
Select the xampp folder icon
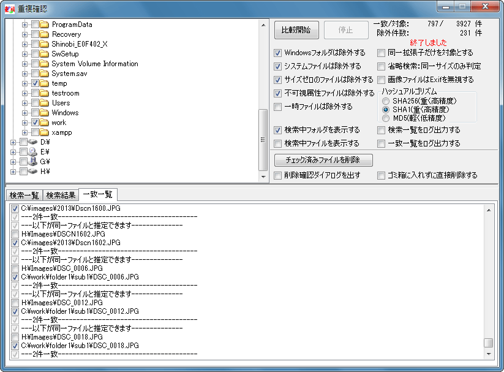pyautogui.click(x=44, y=132)
